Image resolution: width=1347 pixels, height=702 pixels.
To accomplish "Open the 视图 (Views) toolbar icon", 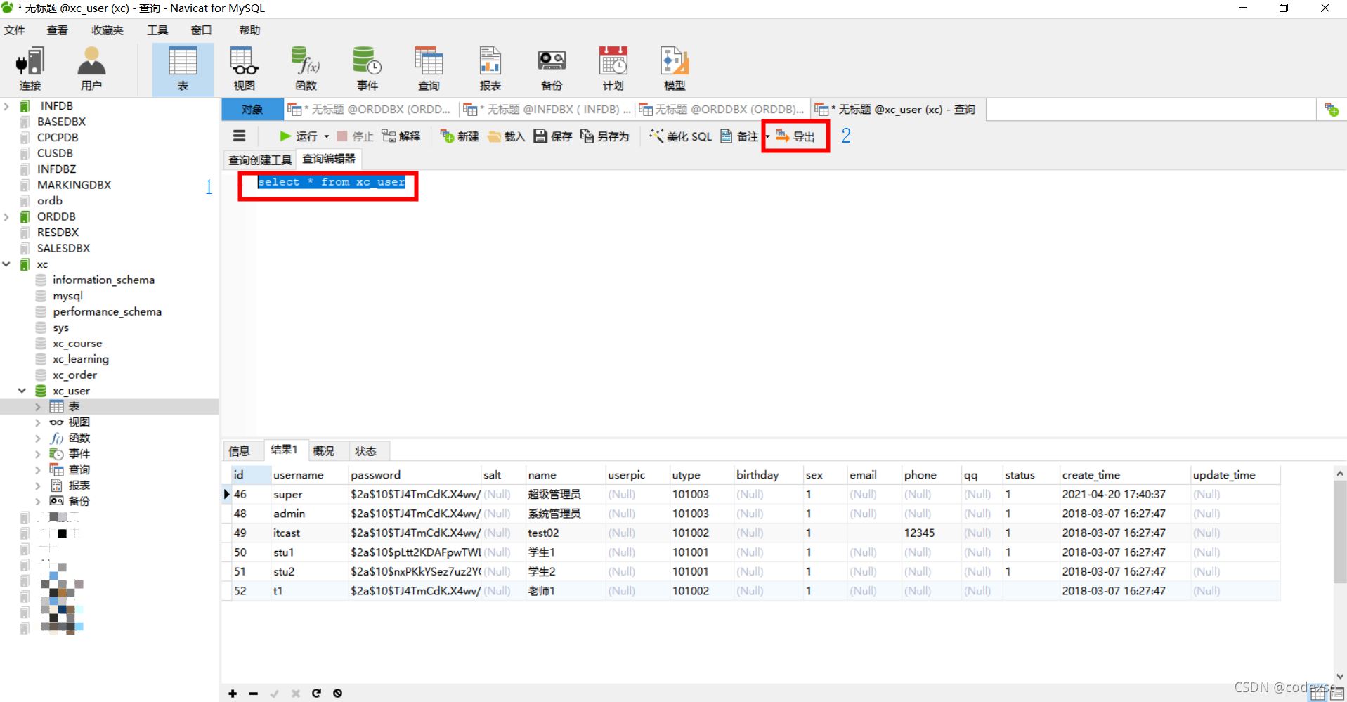I will point(242,67).
